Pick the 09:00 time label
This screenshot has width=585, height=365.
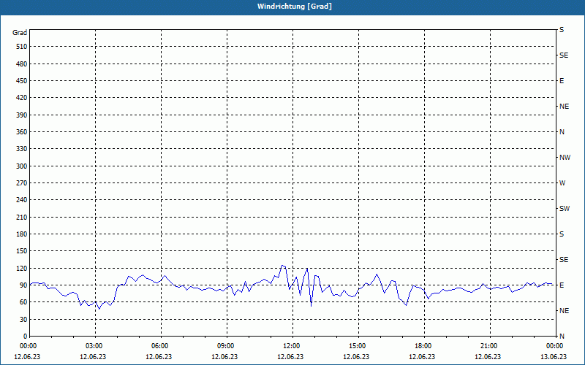pyautogui.click(x=226, y=346)
